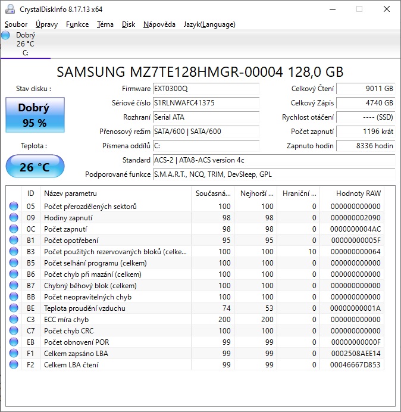Click status orb for attribute B7
Screen dimensions: 401x412
coord(14,285)
